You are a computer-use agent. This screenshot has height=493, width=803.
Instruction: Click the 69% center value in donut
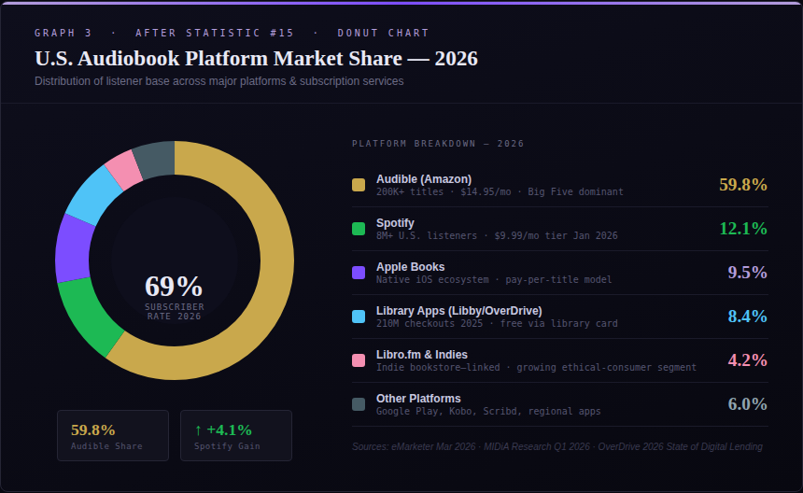click(174, 286)
